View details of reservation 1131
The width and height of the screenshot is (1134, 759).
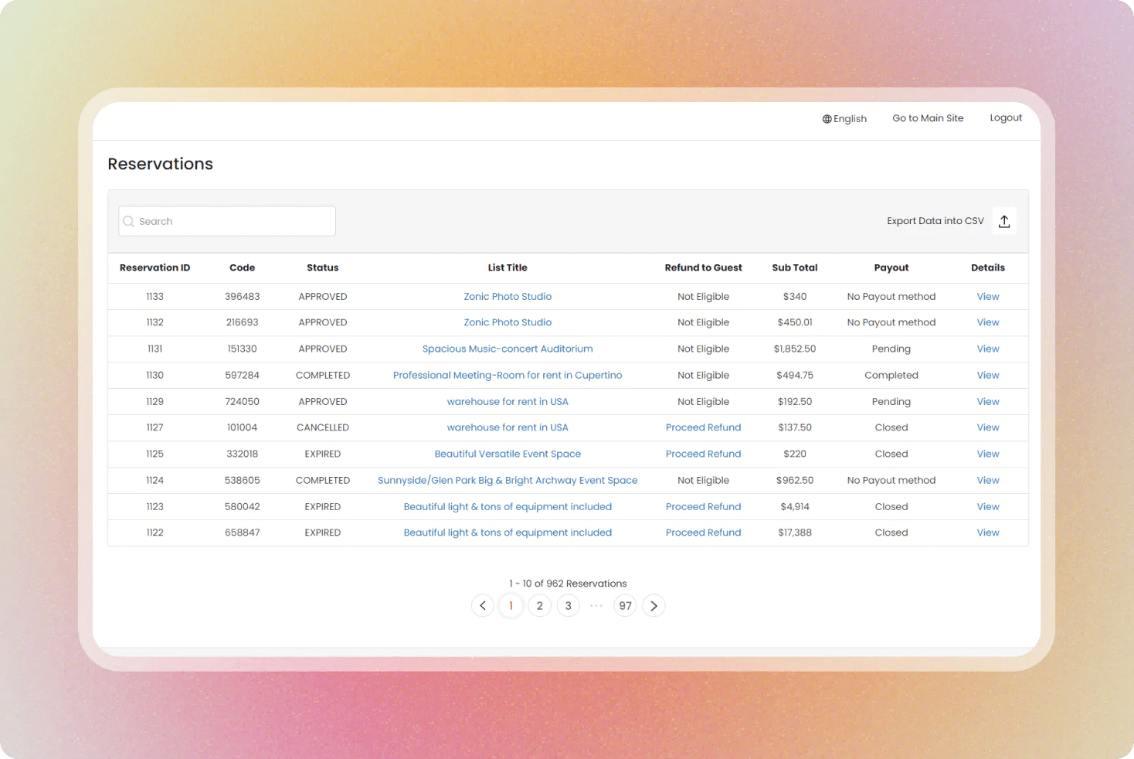click(988, 349)
